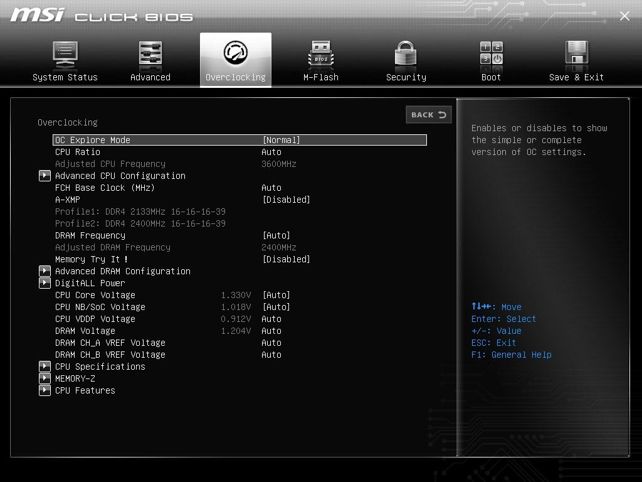Switch to the Security tab label

406,77
